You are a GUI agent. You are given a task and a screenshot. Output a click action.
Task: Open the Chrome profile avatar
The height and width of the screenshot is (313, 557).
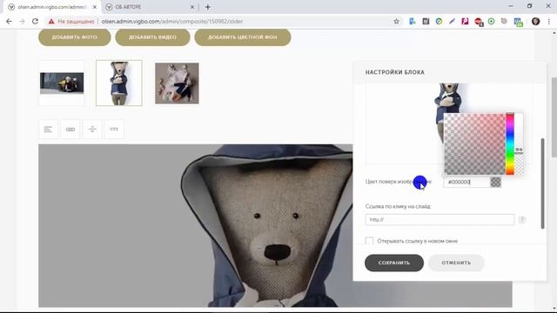(536, 21)
